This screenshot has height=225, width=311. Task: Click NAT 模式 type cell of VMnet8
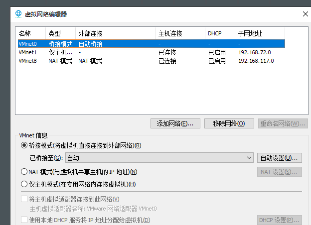pos(60,61)
